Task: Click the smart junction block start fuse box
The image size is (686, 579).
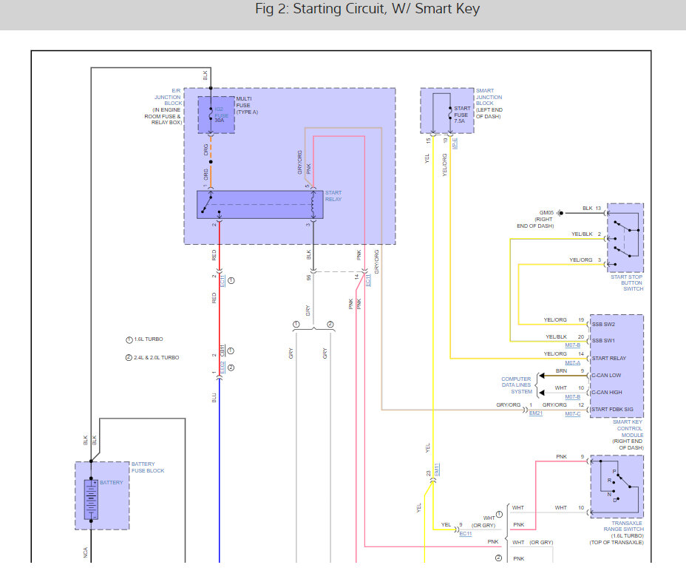Action: coord(447,111)
